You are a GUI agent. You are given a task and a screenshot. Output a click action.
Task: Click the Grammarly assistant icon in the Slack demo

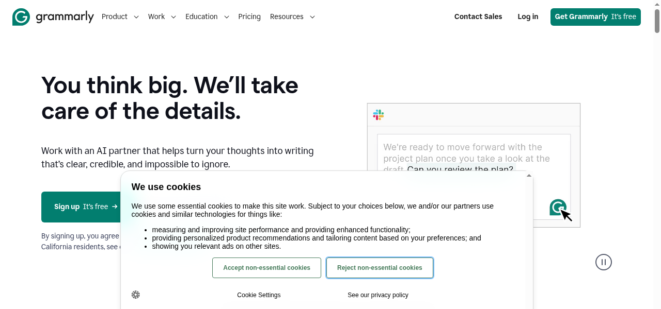(558, 208)
